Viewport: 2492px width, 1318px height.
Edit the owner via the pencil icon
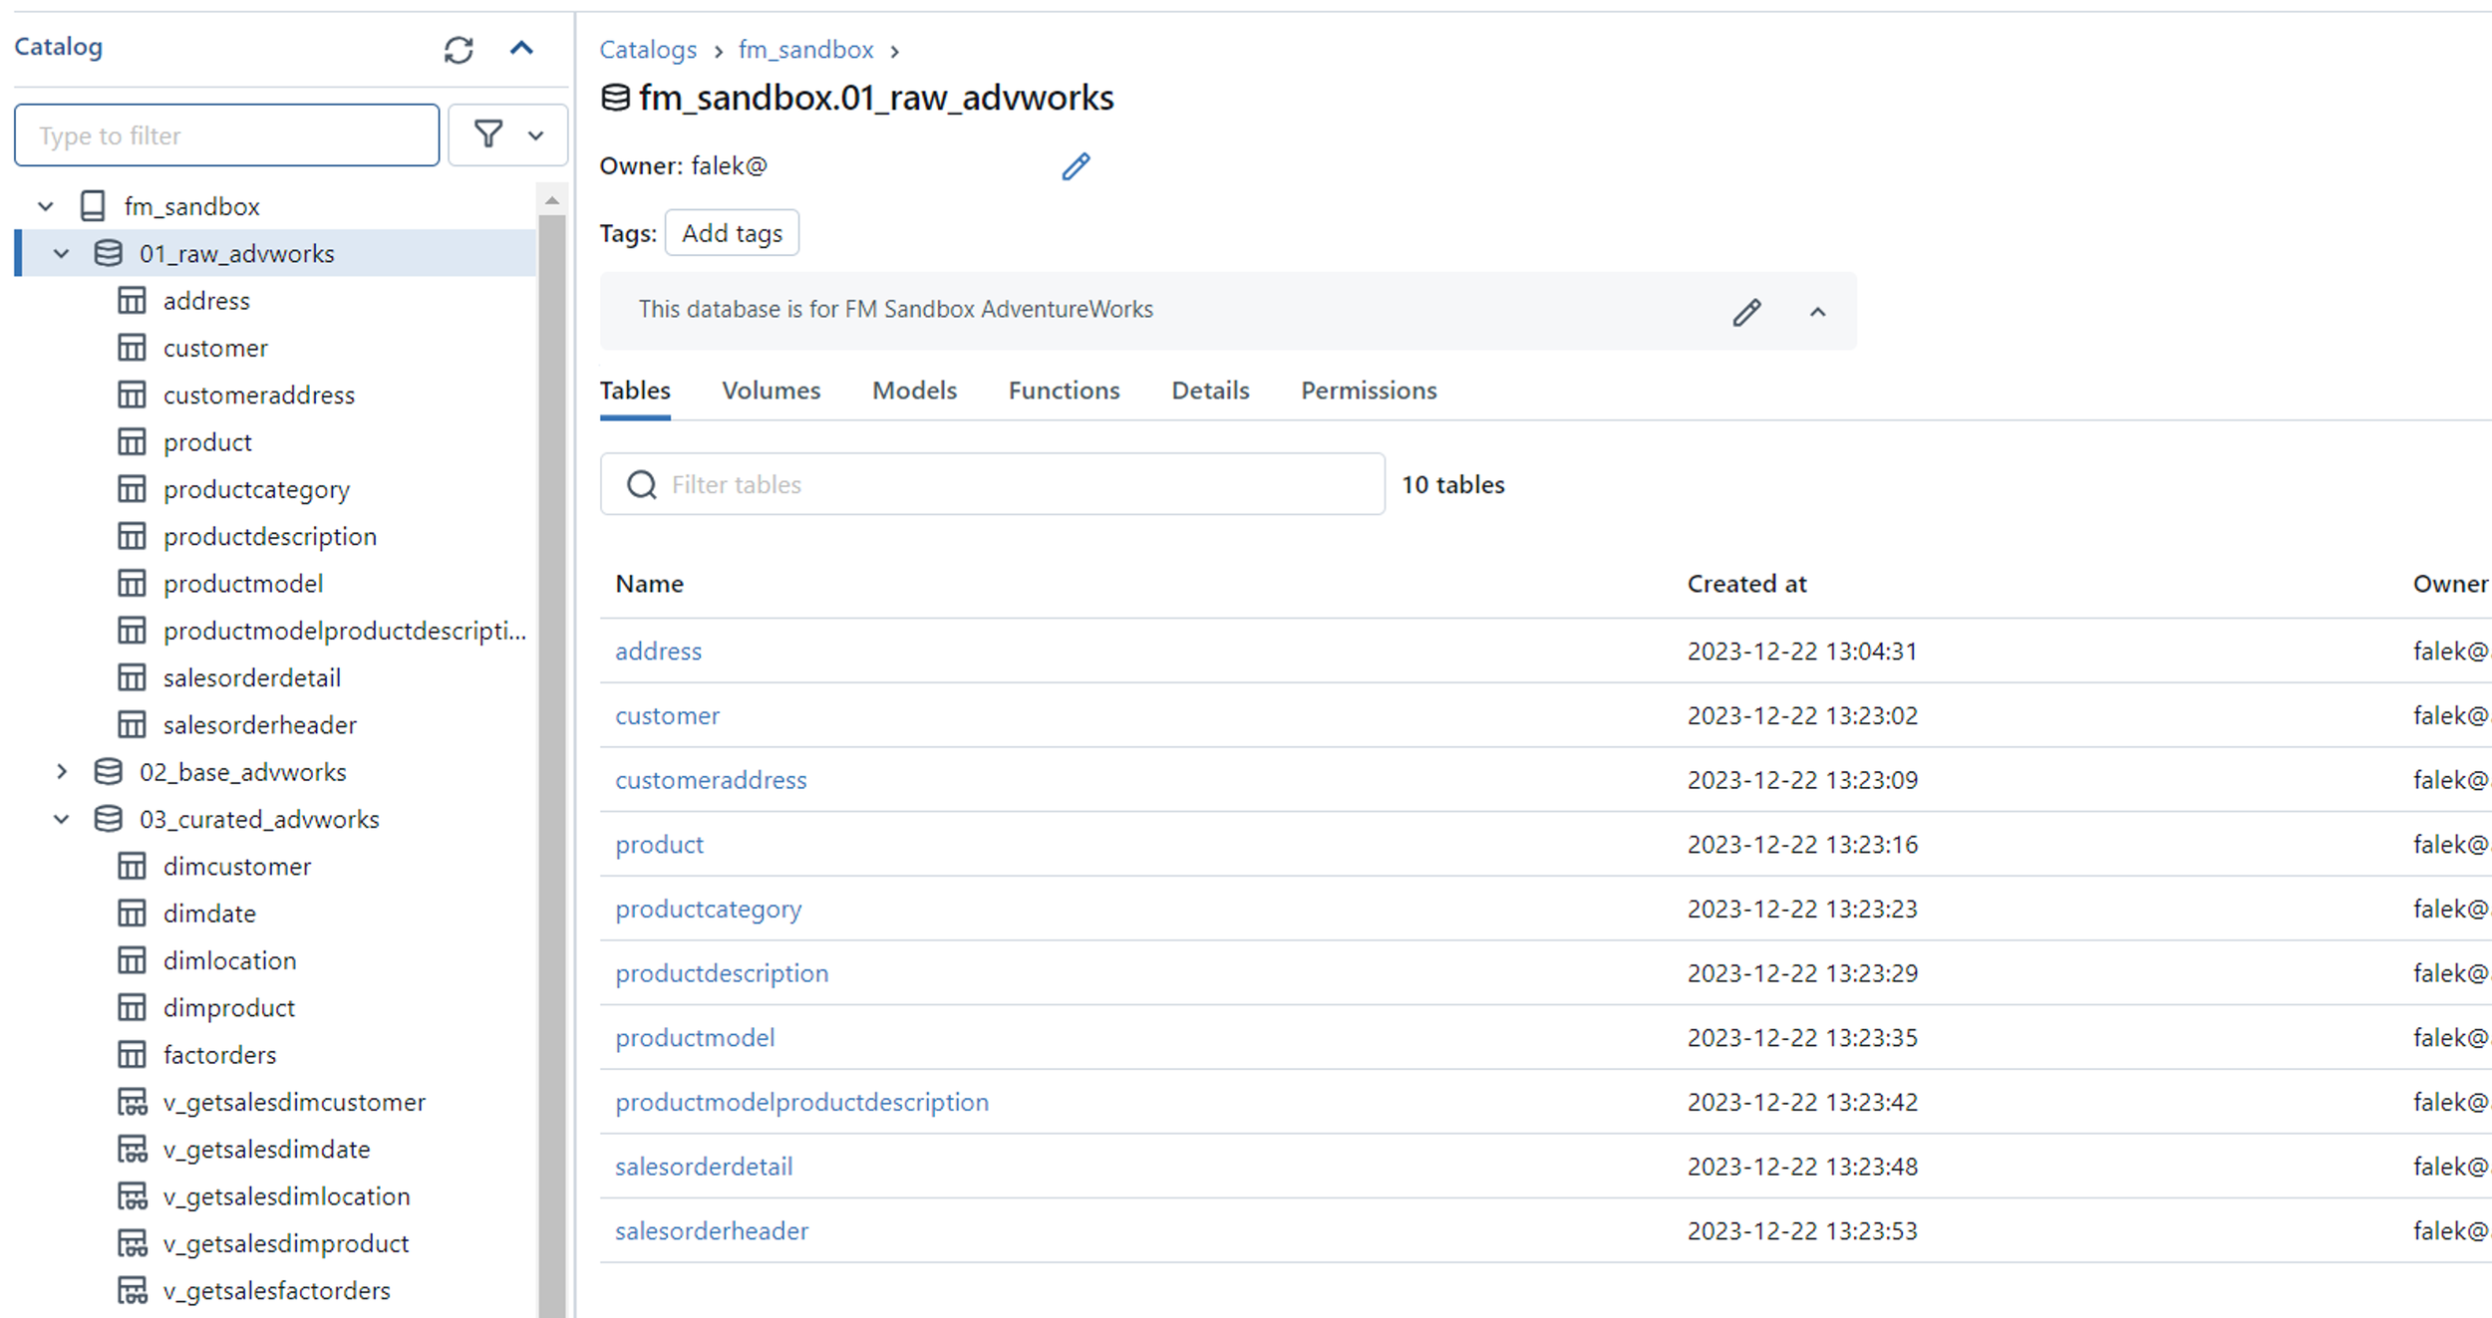coord(1076,166)
